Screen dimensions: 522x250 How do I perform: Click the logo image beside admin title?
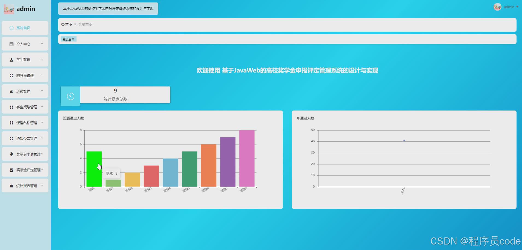[x=9, y=9]
